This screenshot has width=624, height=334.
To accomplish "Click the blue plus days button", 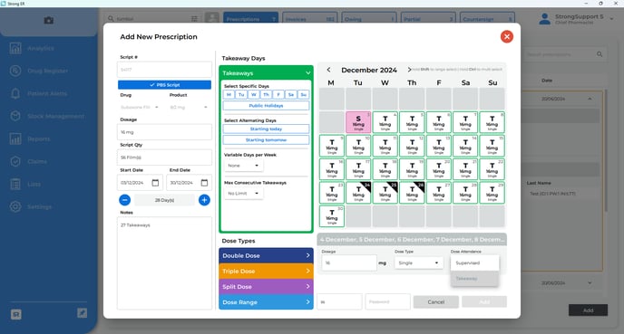I will (205, 200).
